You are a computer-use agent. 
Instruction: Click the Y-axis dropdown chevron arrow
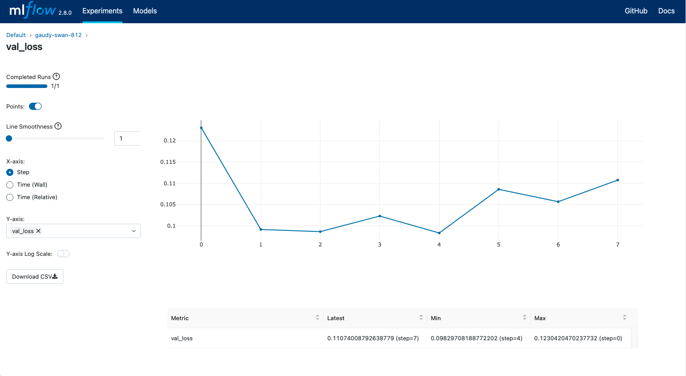pyautogui.click(x=133, y=231)
